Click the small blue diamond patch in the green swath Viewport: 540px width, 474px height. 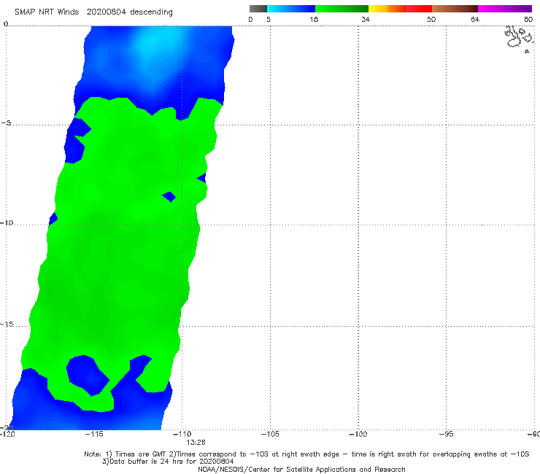pos(169,197)
